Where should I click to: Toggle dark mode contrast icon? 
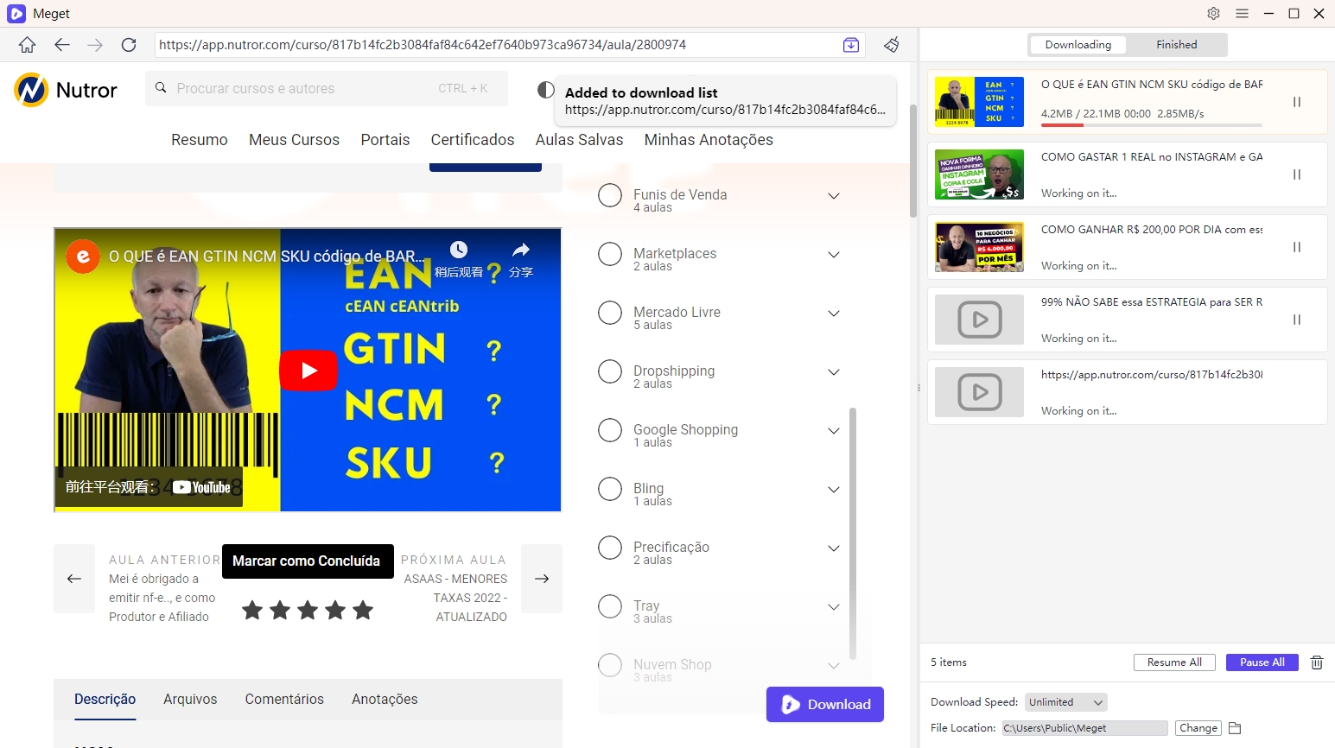[545, 89]
